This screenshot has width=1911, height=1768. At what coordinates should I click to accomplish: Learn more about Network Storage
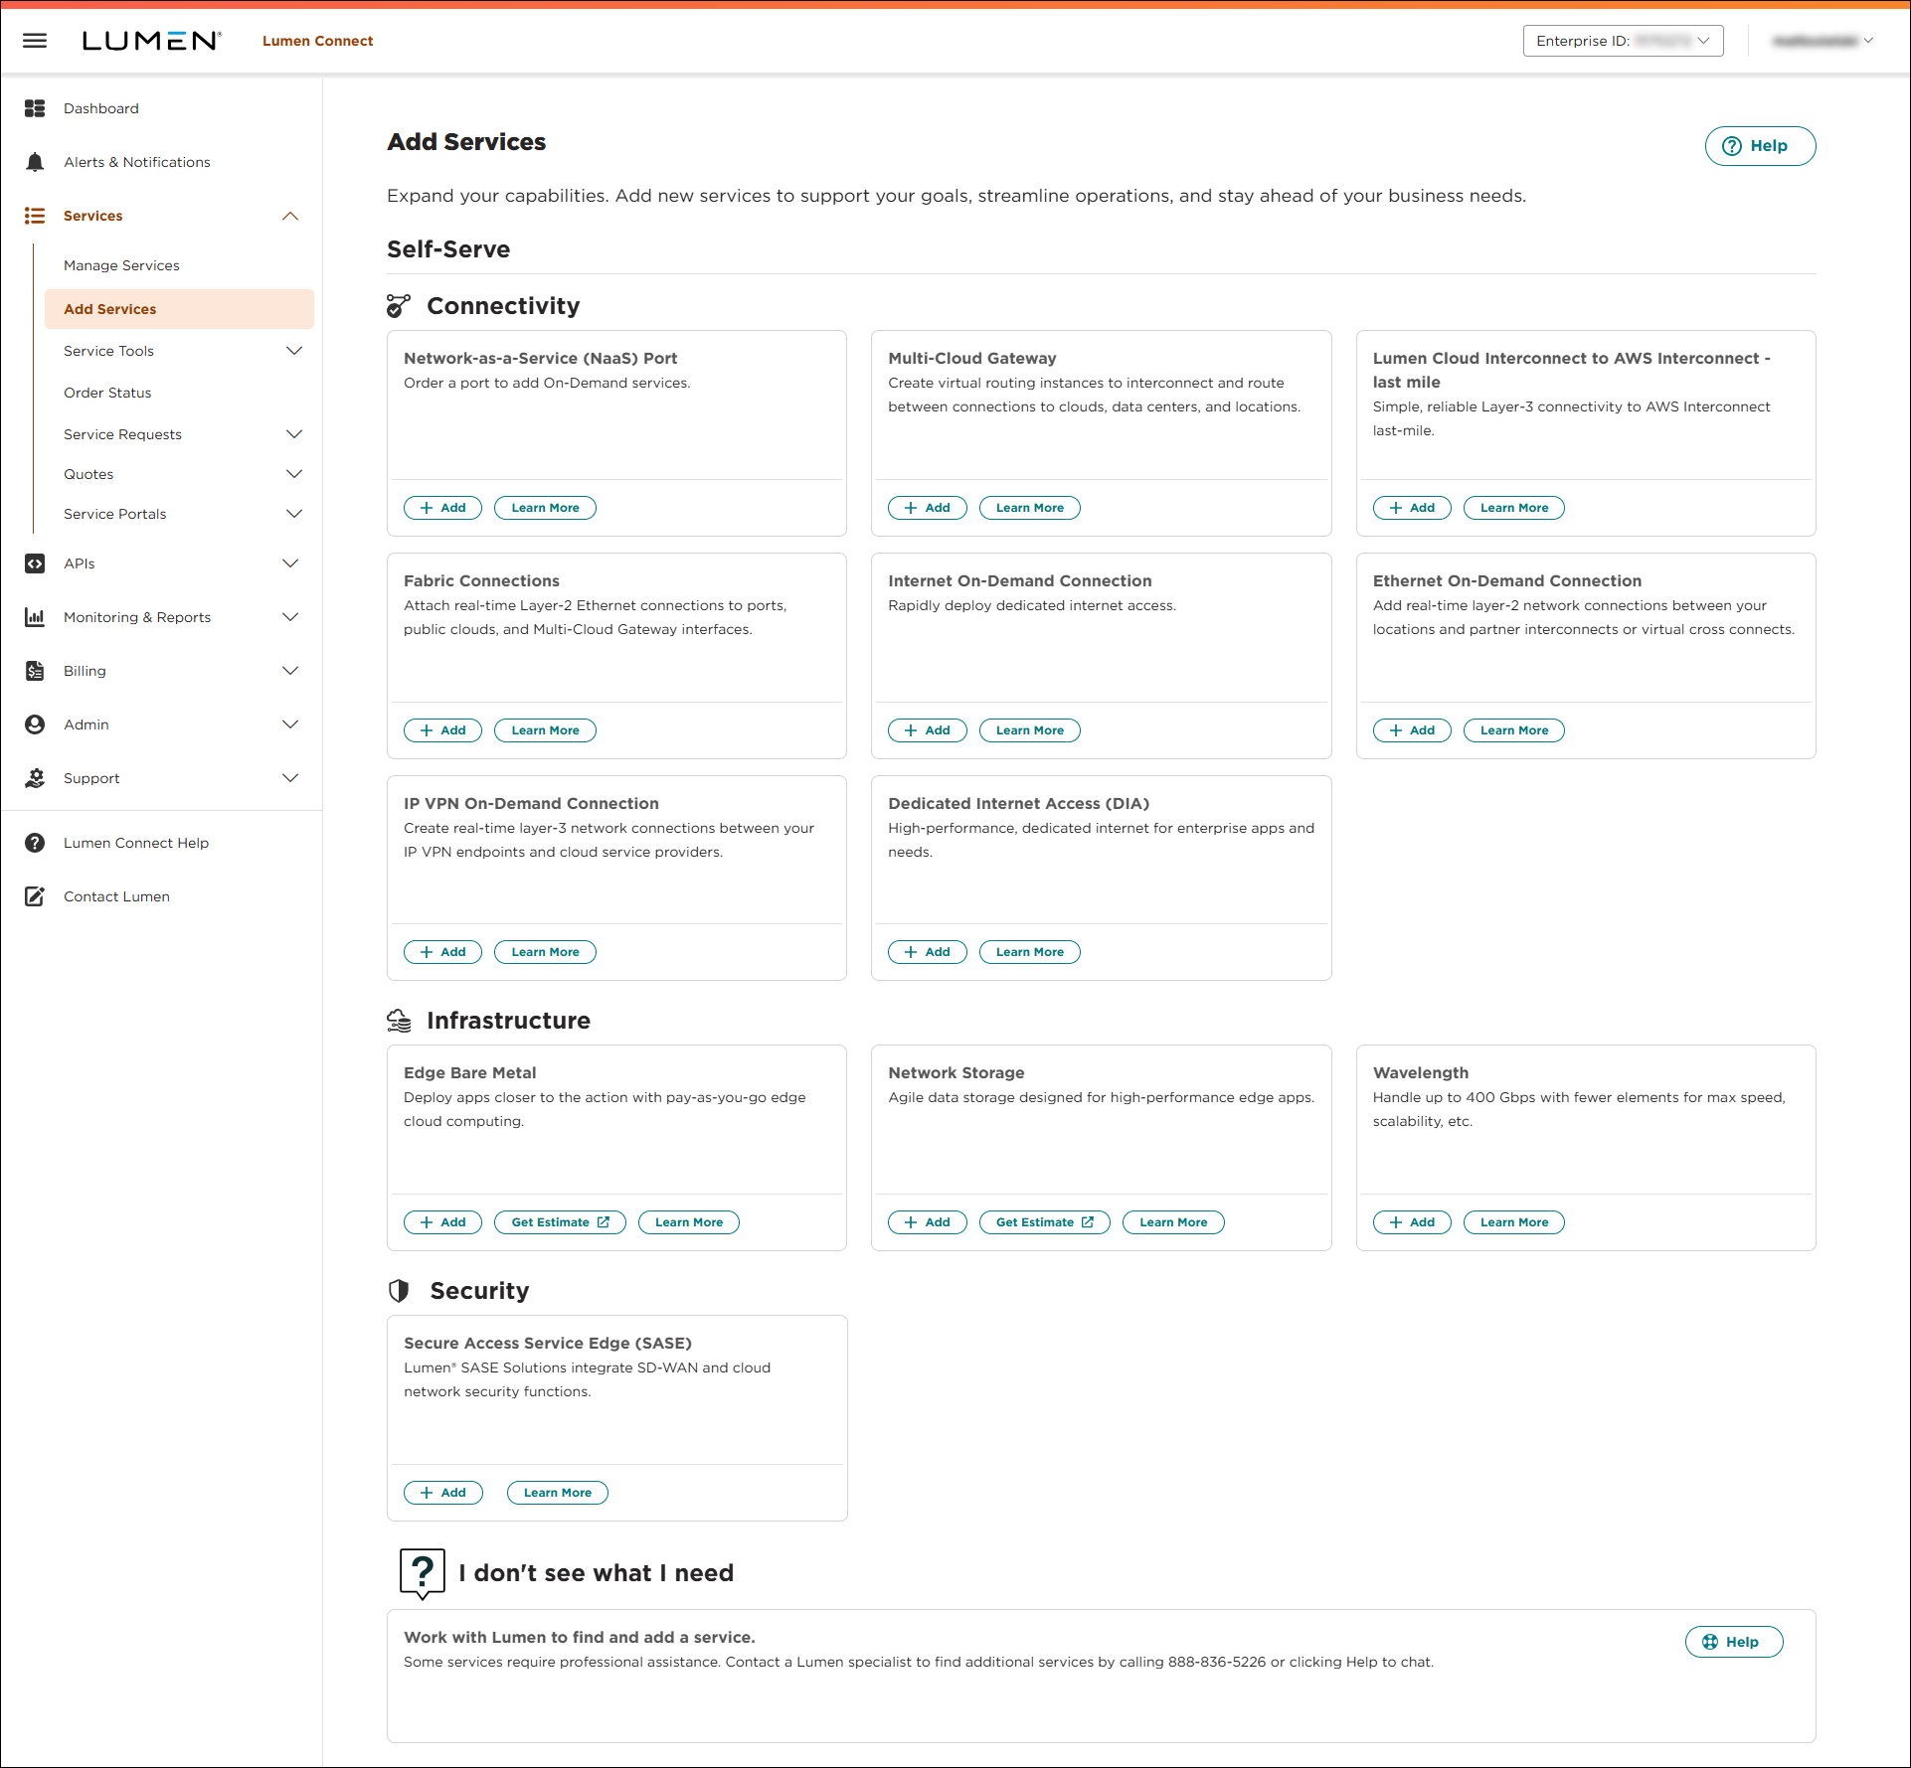[x=1173, y=1222]
